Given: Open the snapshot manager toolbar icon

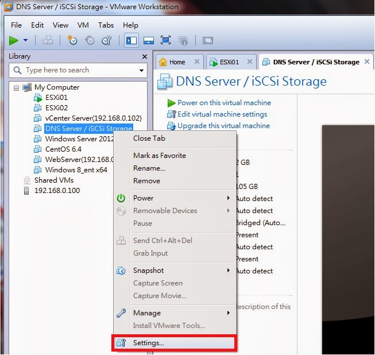Looking at the screenshot, I should point(107,40).
